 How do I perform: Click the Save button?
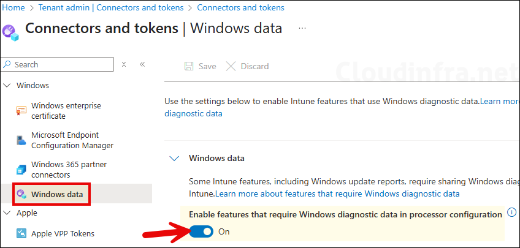pyautogui.click(x=201, y=66)
